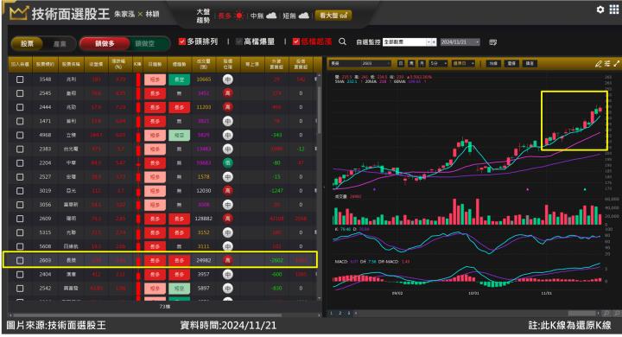Viewport: 622px width, 337px height.
Task: Click the cloud icon beside 短無
Action: coord(304,16)
